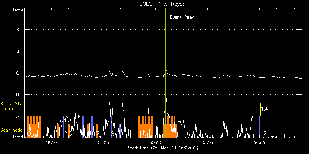The image size is (309, 154).
Task: Click the blue bar numbered 2
Action: 64,127
